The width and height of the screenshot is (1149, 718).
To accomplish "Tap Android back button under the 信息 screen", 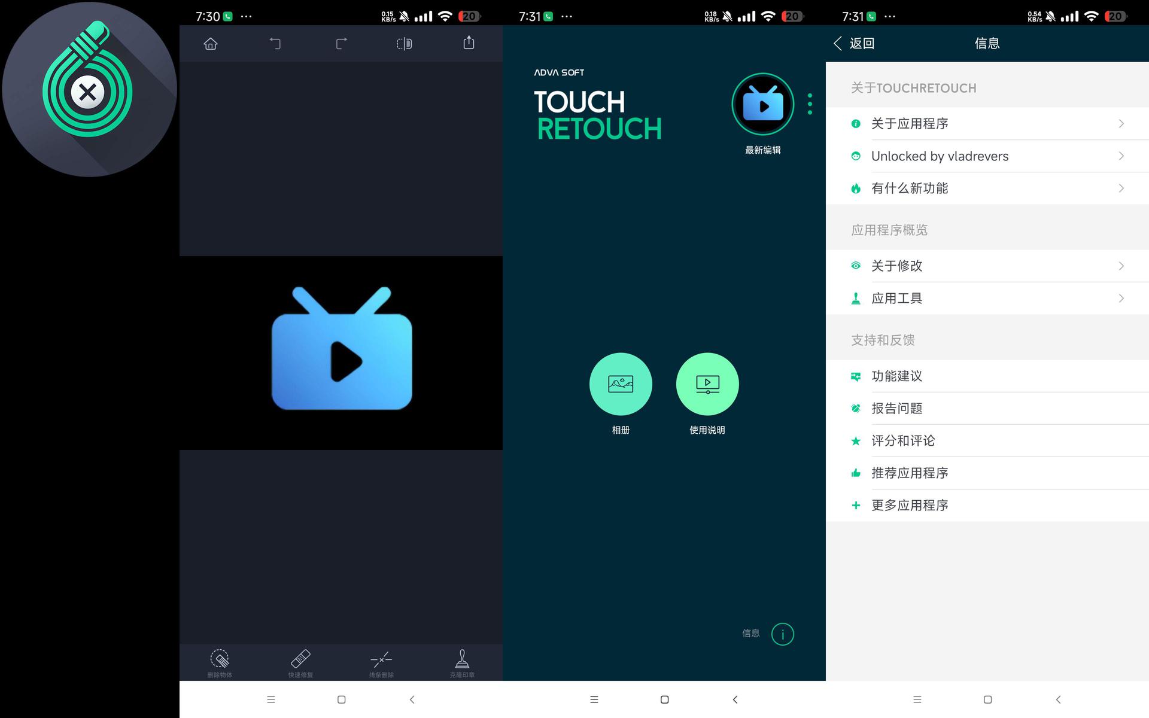I will pos(1058,699).
